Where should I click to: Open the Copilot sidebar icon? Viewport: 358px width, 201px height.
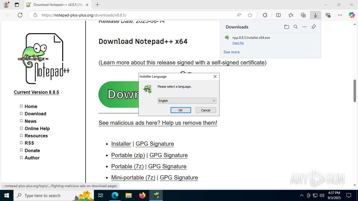(352, 15)
